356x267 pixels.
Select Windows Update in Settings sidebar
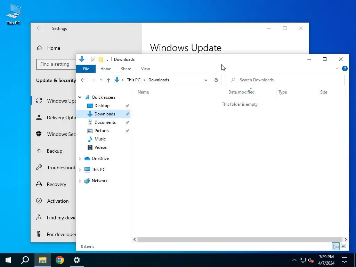click(x=53, y=101)
